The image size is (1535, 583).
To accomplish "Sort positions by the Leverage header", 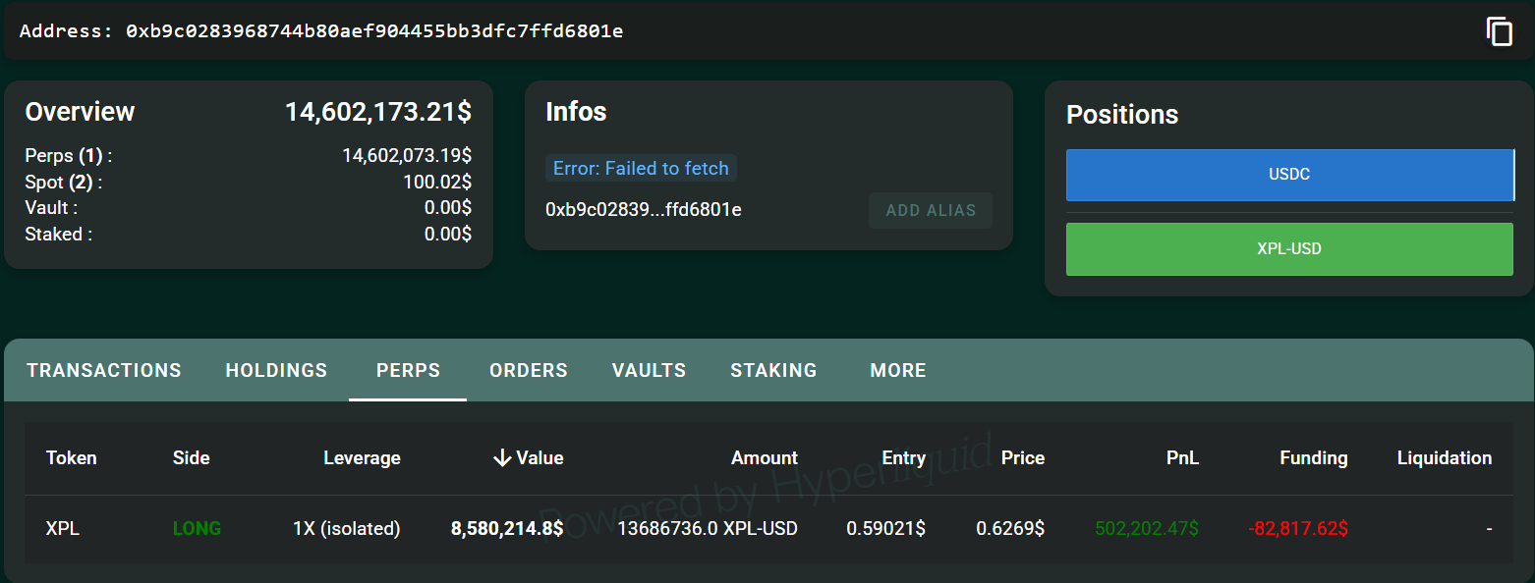I will coord(362,458).
